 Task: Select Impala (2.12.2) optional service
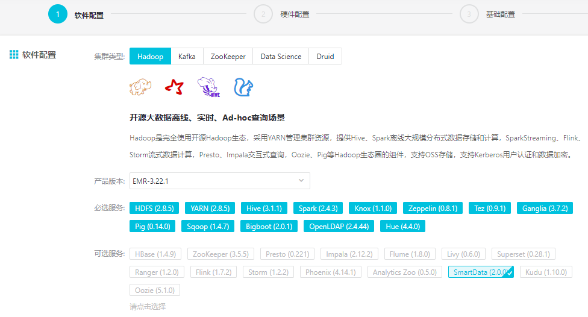[349, 254]
